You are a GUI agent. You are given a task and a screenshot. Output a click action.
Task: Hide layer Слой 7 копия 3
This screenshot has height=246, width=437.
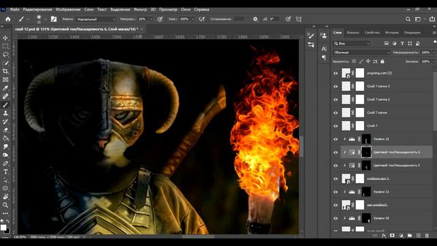(x=335, y=87)
